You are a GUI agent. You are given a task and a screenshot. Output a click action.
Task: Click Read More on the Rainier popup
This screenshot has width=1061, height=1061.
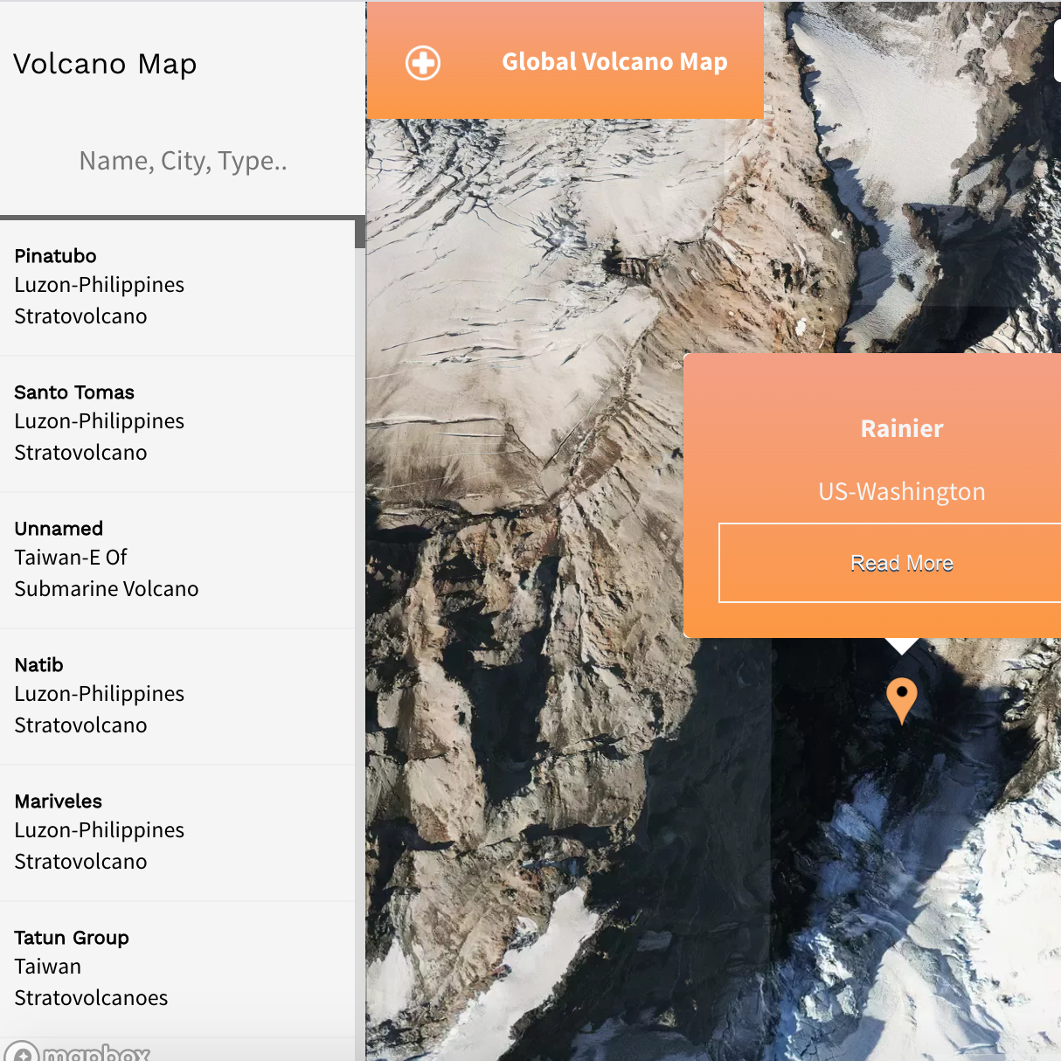click(x=901, y=563)
